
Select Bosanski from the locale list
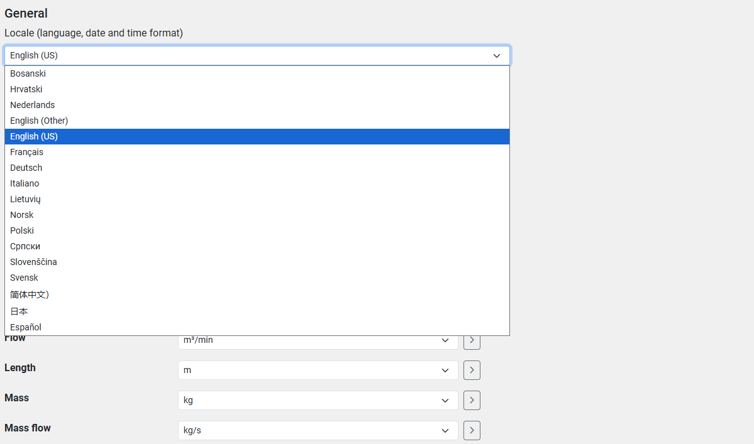click(28, 73)
